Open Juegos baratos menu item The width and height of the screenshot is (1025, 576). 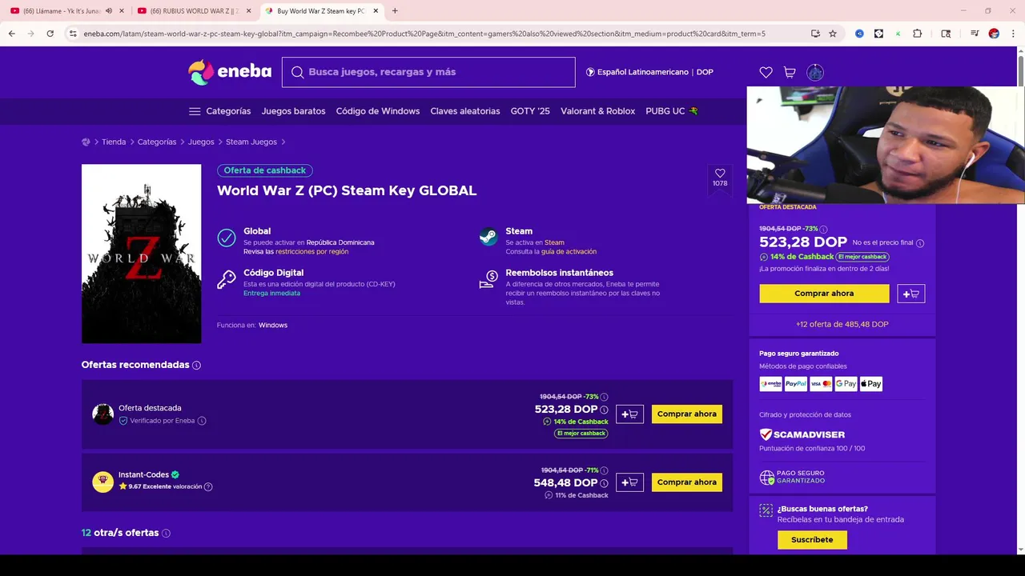pos(293,111)
